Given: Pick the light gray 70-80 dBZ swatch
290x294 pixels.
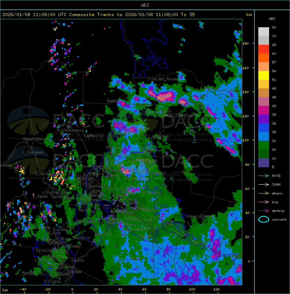Looking at the screenshot, I should 264,32.
